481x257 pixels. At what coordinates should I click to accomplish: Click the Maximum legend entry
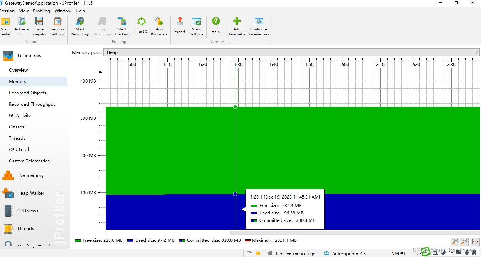pyautogui.click(x=271, y=240)
